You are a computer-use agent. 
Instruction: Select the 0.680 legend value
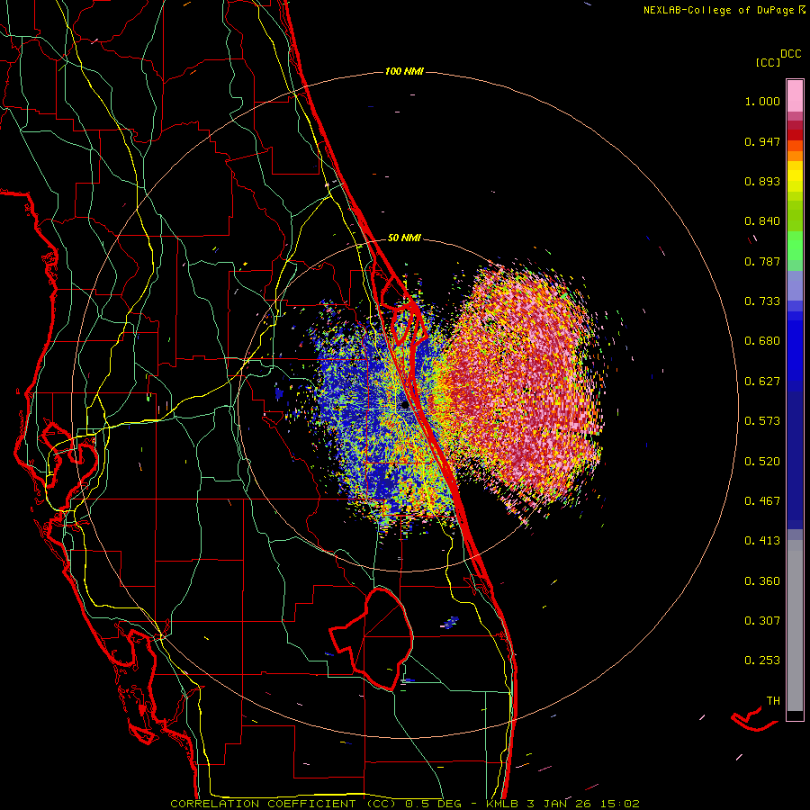click(x=762, y=341)
